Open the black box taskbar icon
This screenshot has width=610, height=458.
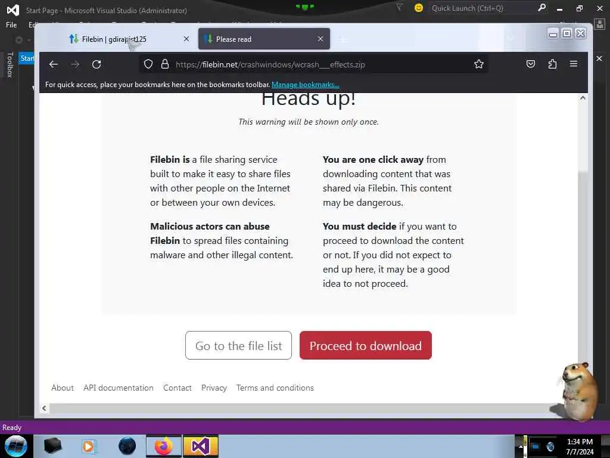pos(52,446)
